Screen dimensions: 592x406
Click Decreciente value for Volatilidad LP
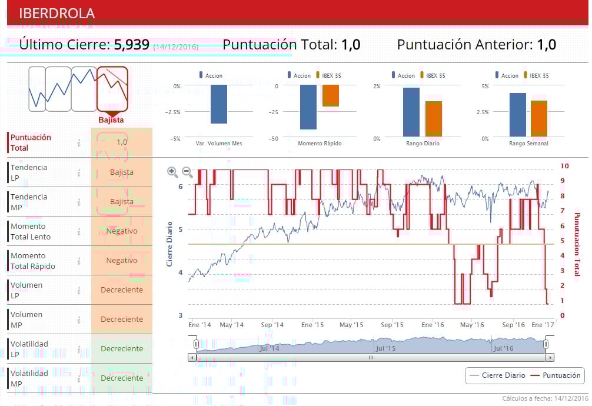[122, 349]
